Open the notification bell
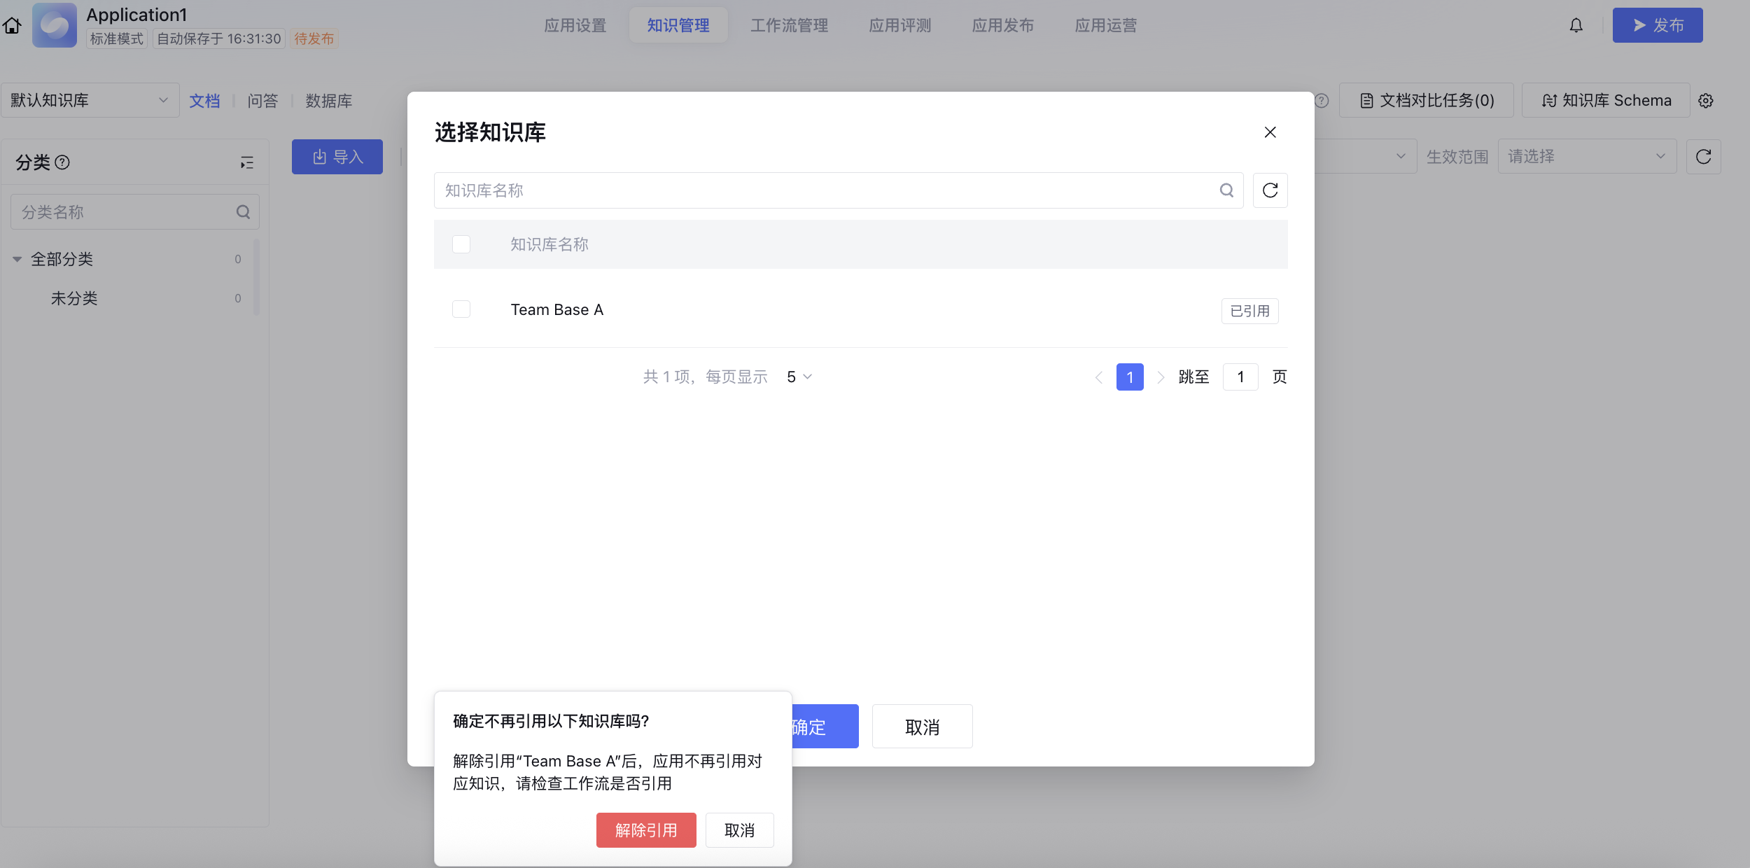This screenshot has height=868, width=1750. (1576, 26)
